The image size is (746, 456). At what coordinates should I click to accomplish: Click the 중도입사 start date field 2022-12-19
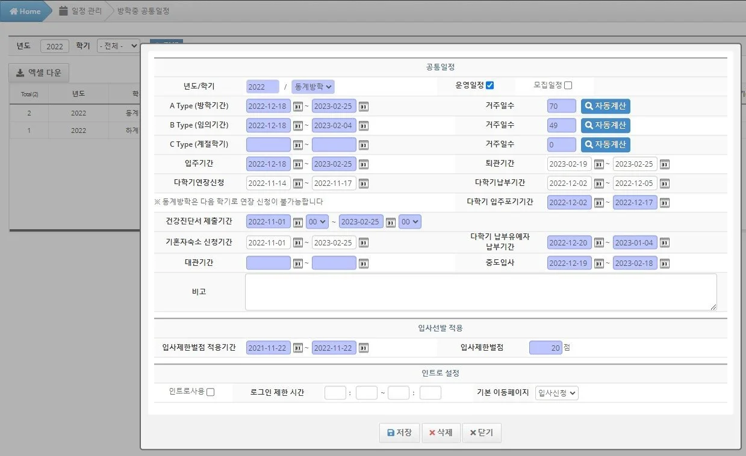point(570,263)
